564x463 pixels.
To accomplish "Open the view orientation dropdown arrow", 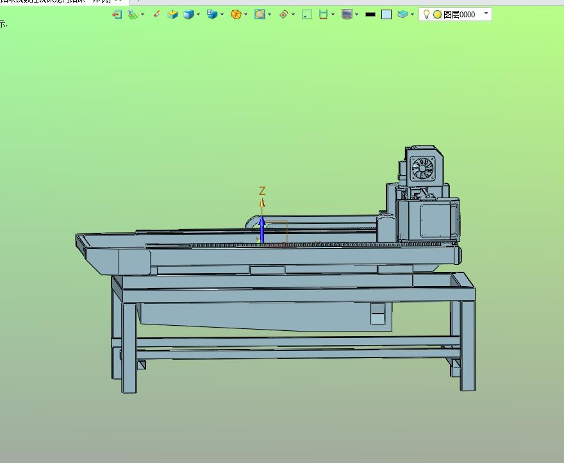I will point(222,14).
